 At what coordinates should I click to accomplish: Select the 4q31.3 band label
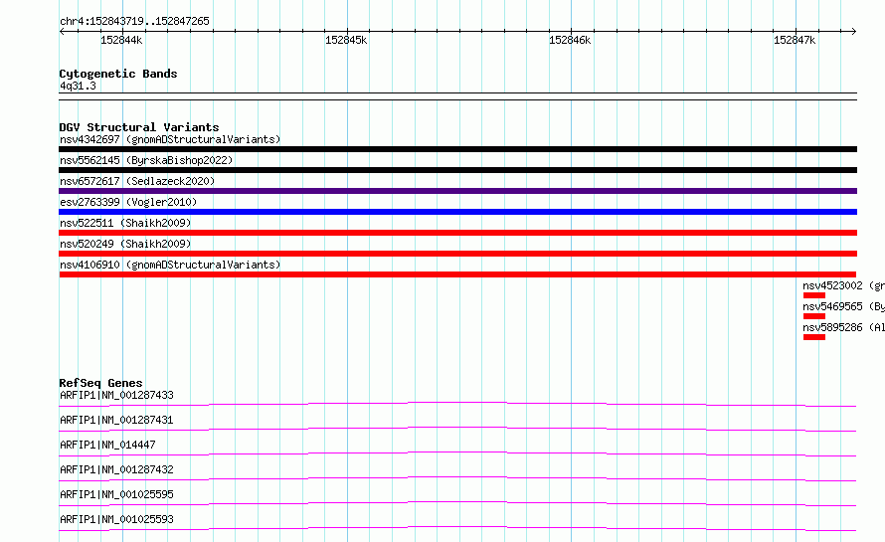click(x=78, y=86)
